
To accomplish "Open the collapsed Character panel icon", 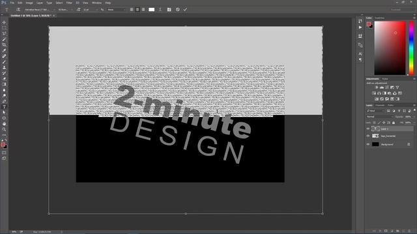I will 360,53.
